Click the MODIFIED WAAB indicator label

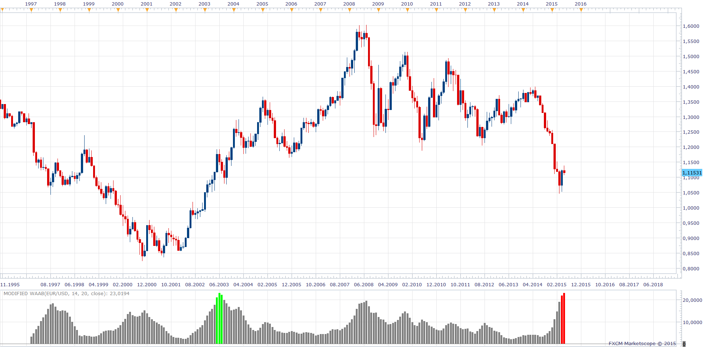pyautogui.click(x=66, y=294)
